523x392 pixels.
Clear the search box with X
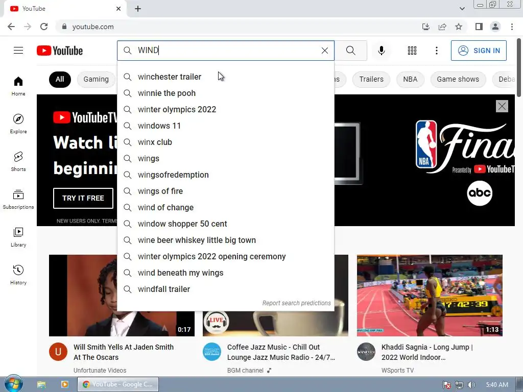click(324, 51)
